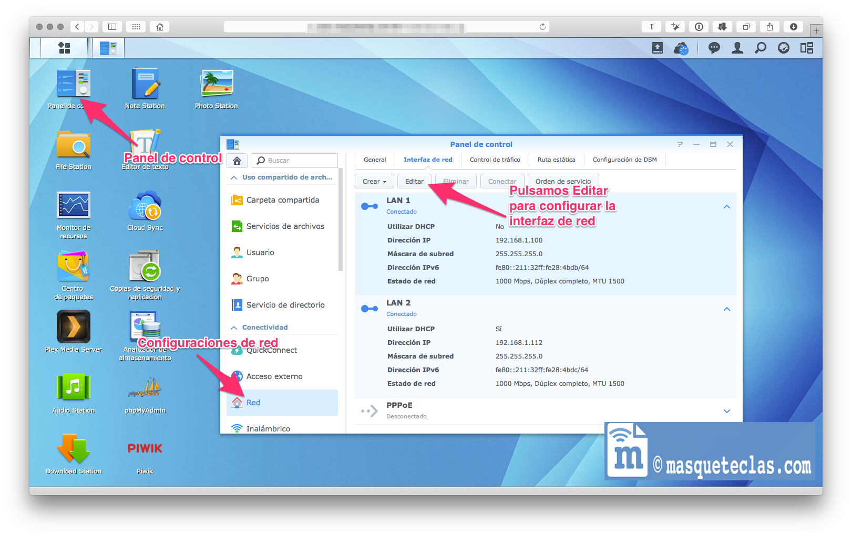
Task: Launch File Station from the desktop
Action: pos(74,145)
